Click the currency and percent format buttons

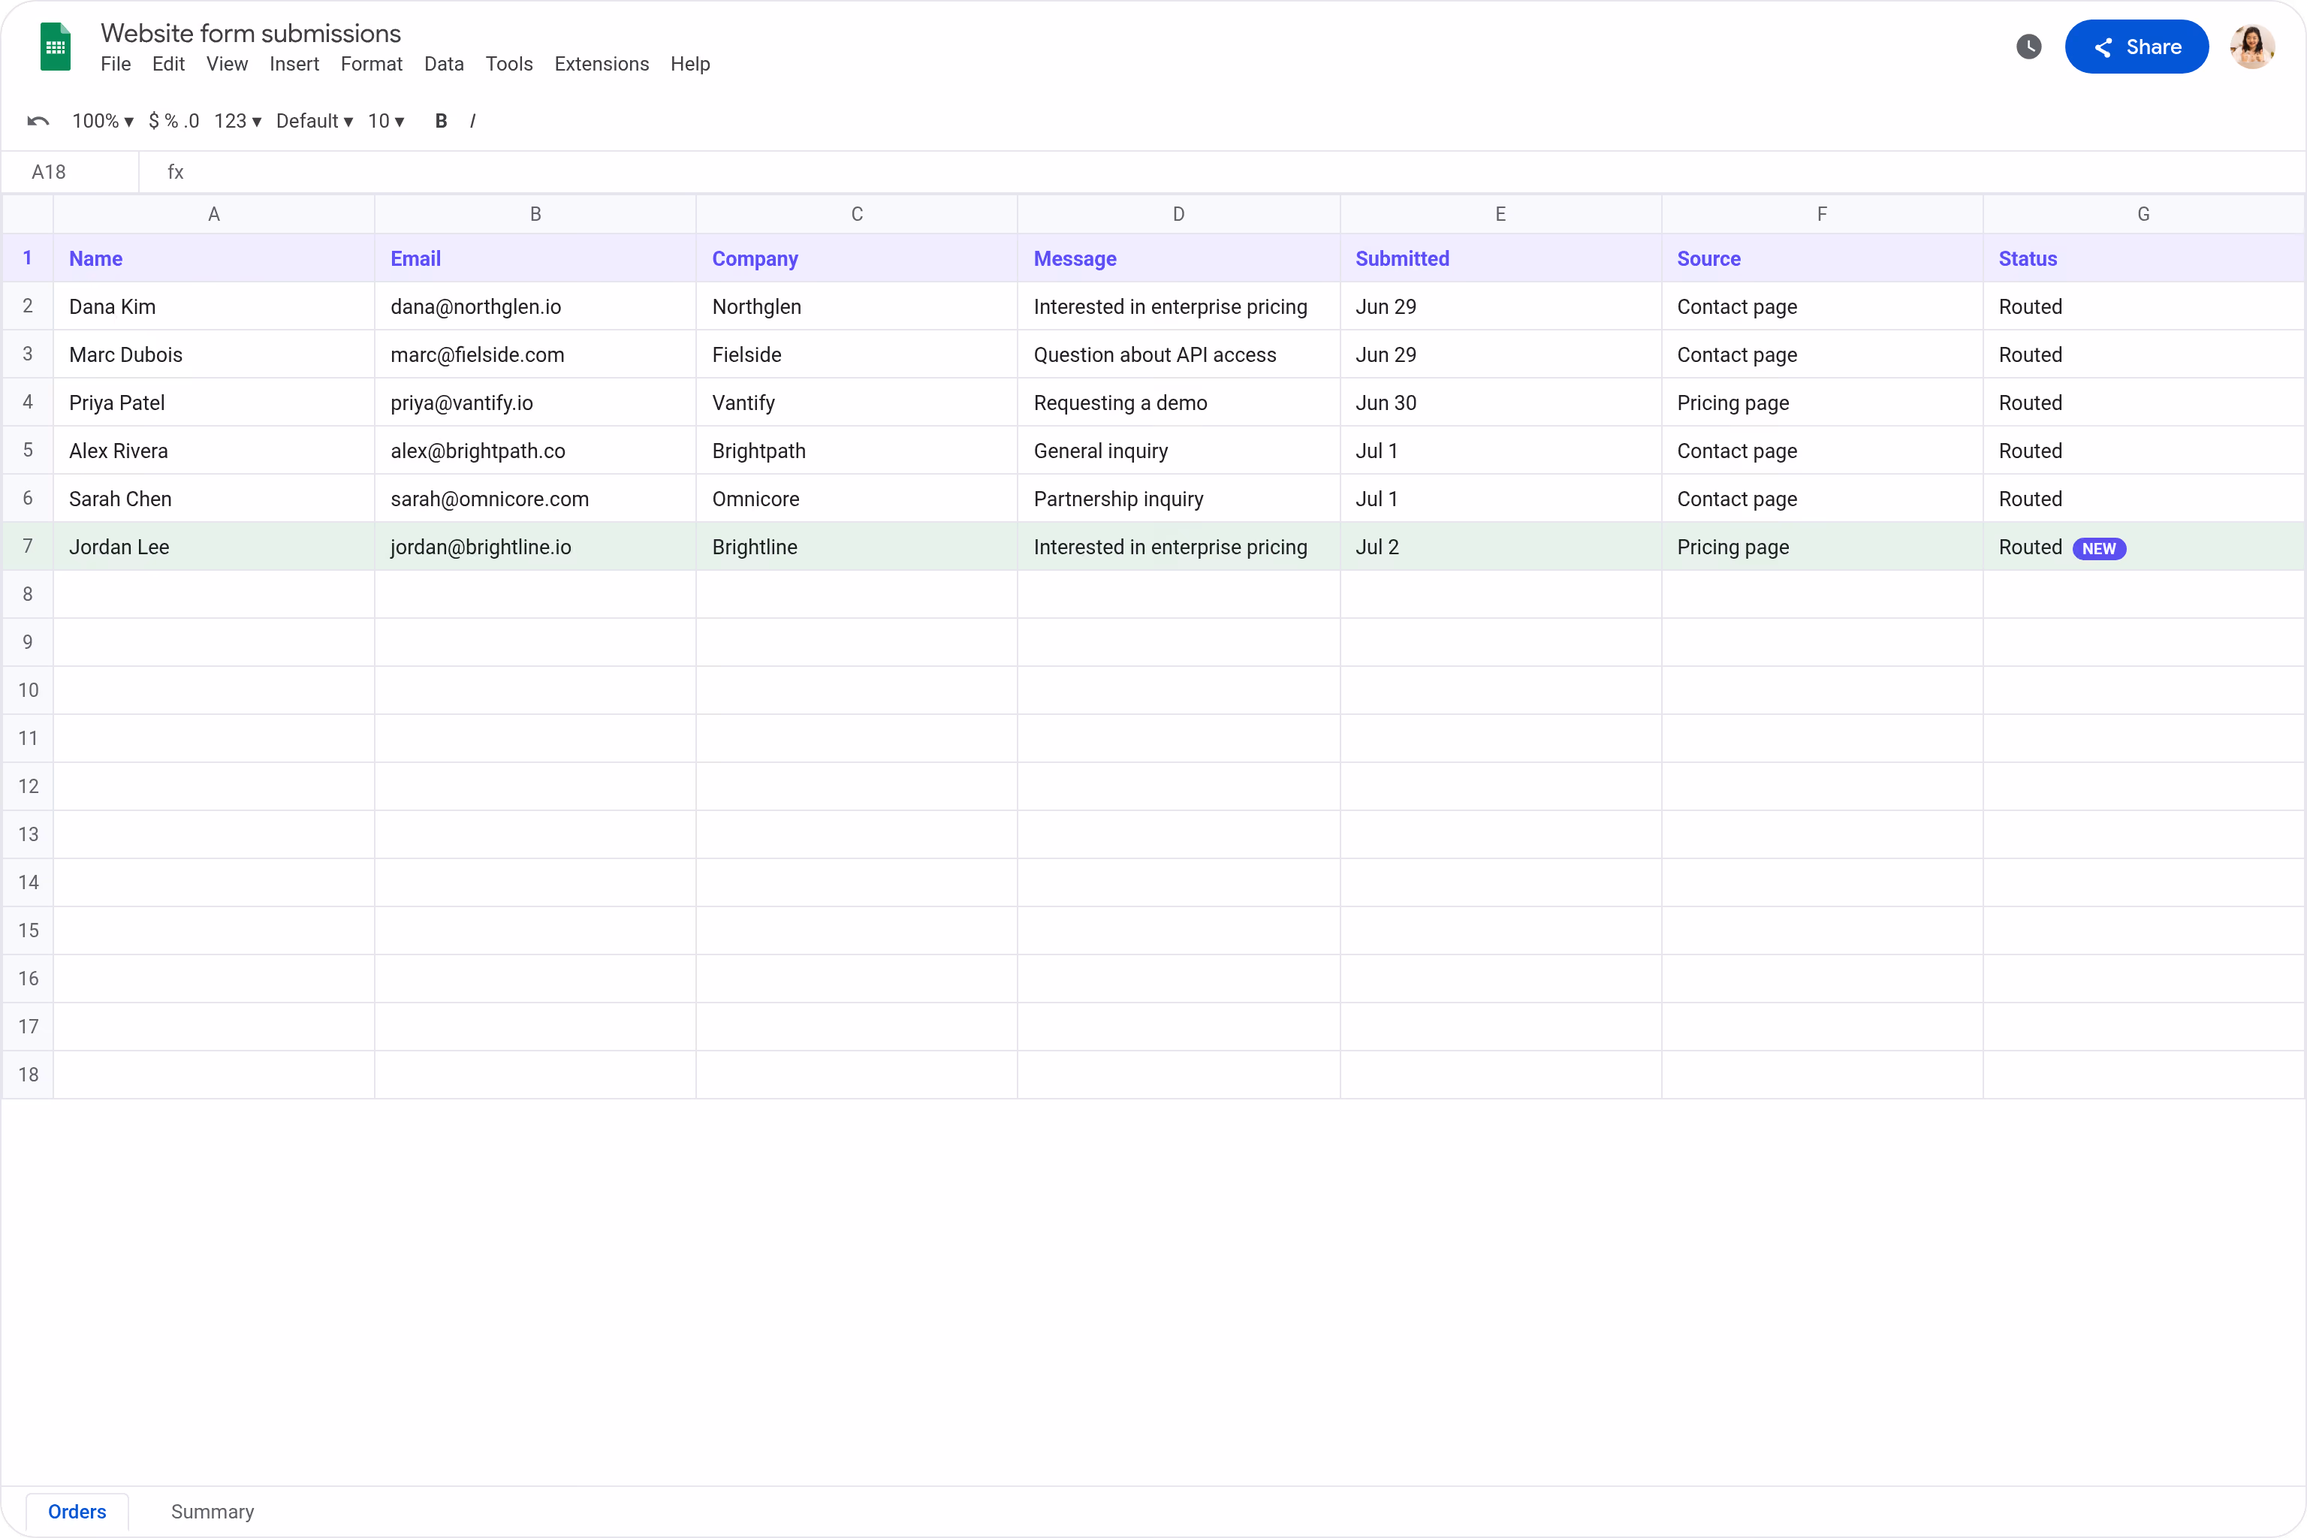click(x=173, y=121)
